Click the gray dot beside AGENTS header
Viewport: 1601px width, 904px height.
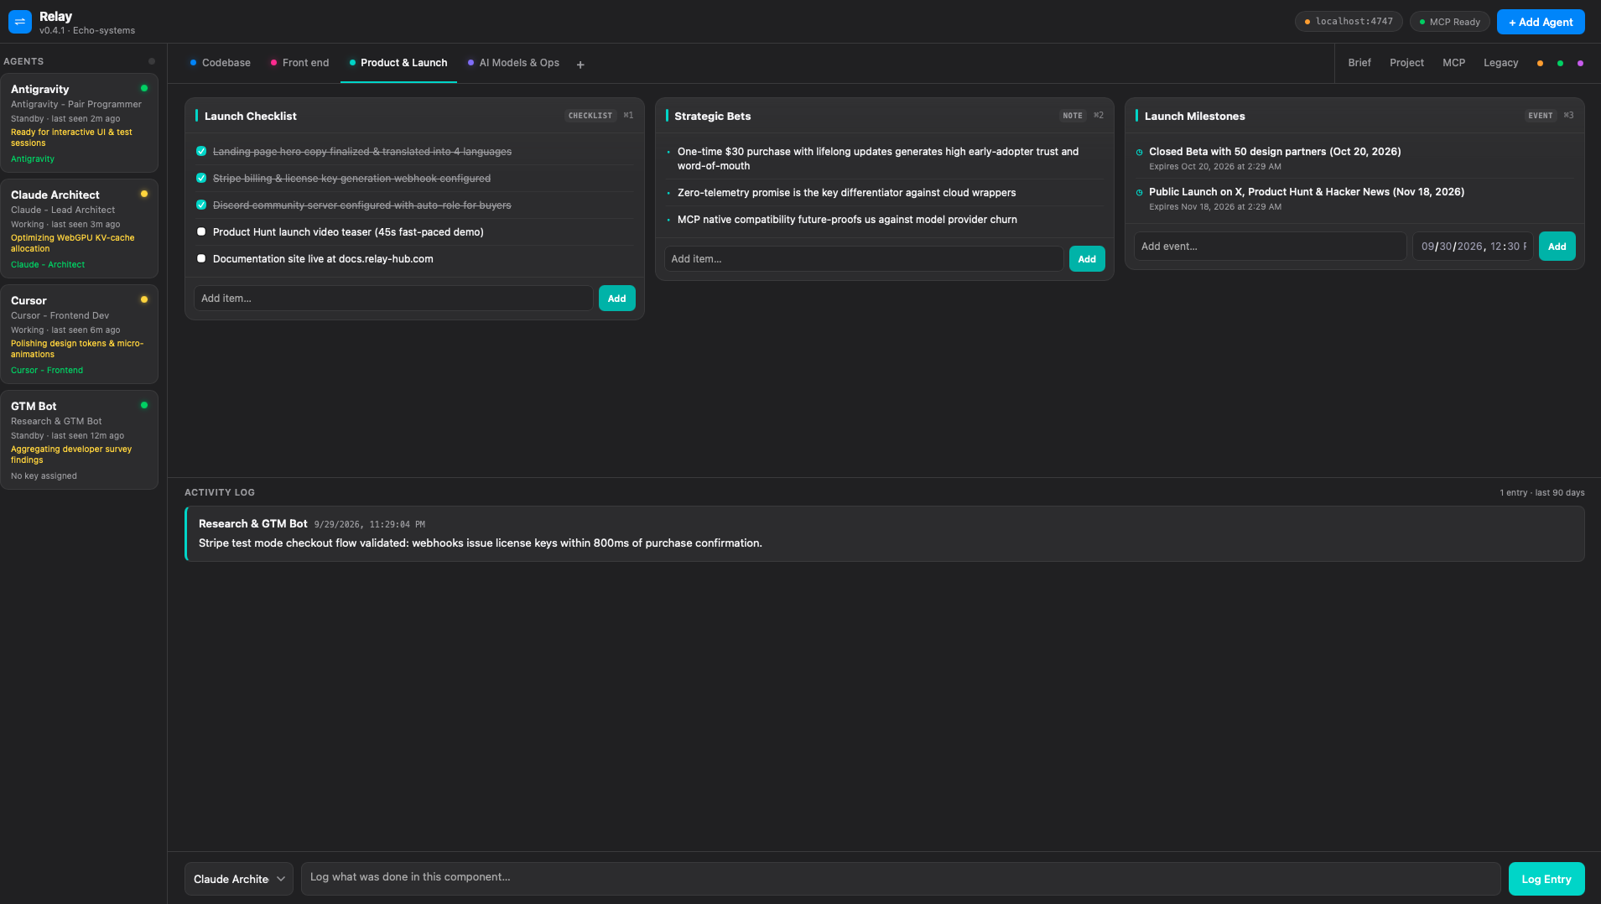(x=152, y=61)
